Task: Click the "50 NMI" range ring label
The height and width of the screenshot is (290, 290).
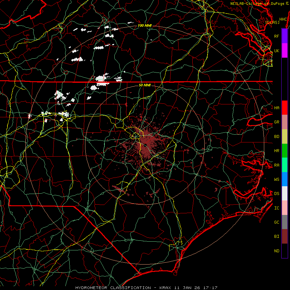Action: (145, 85)
